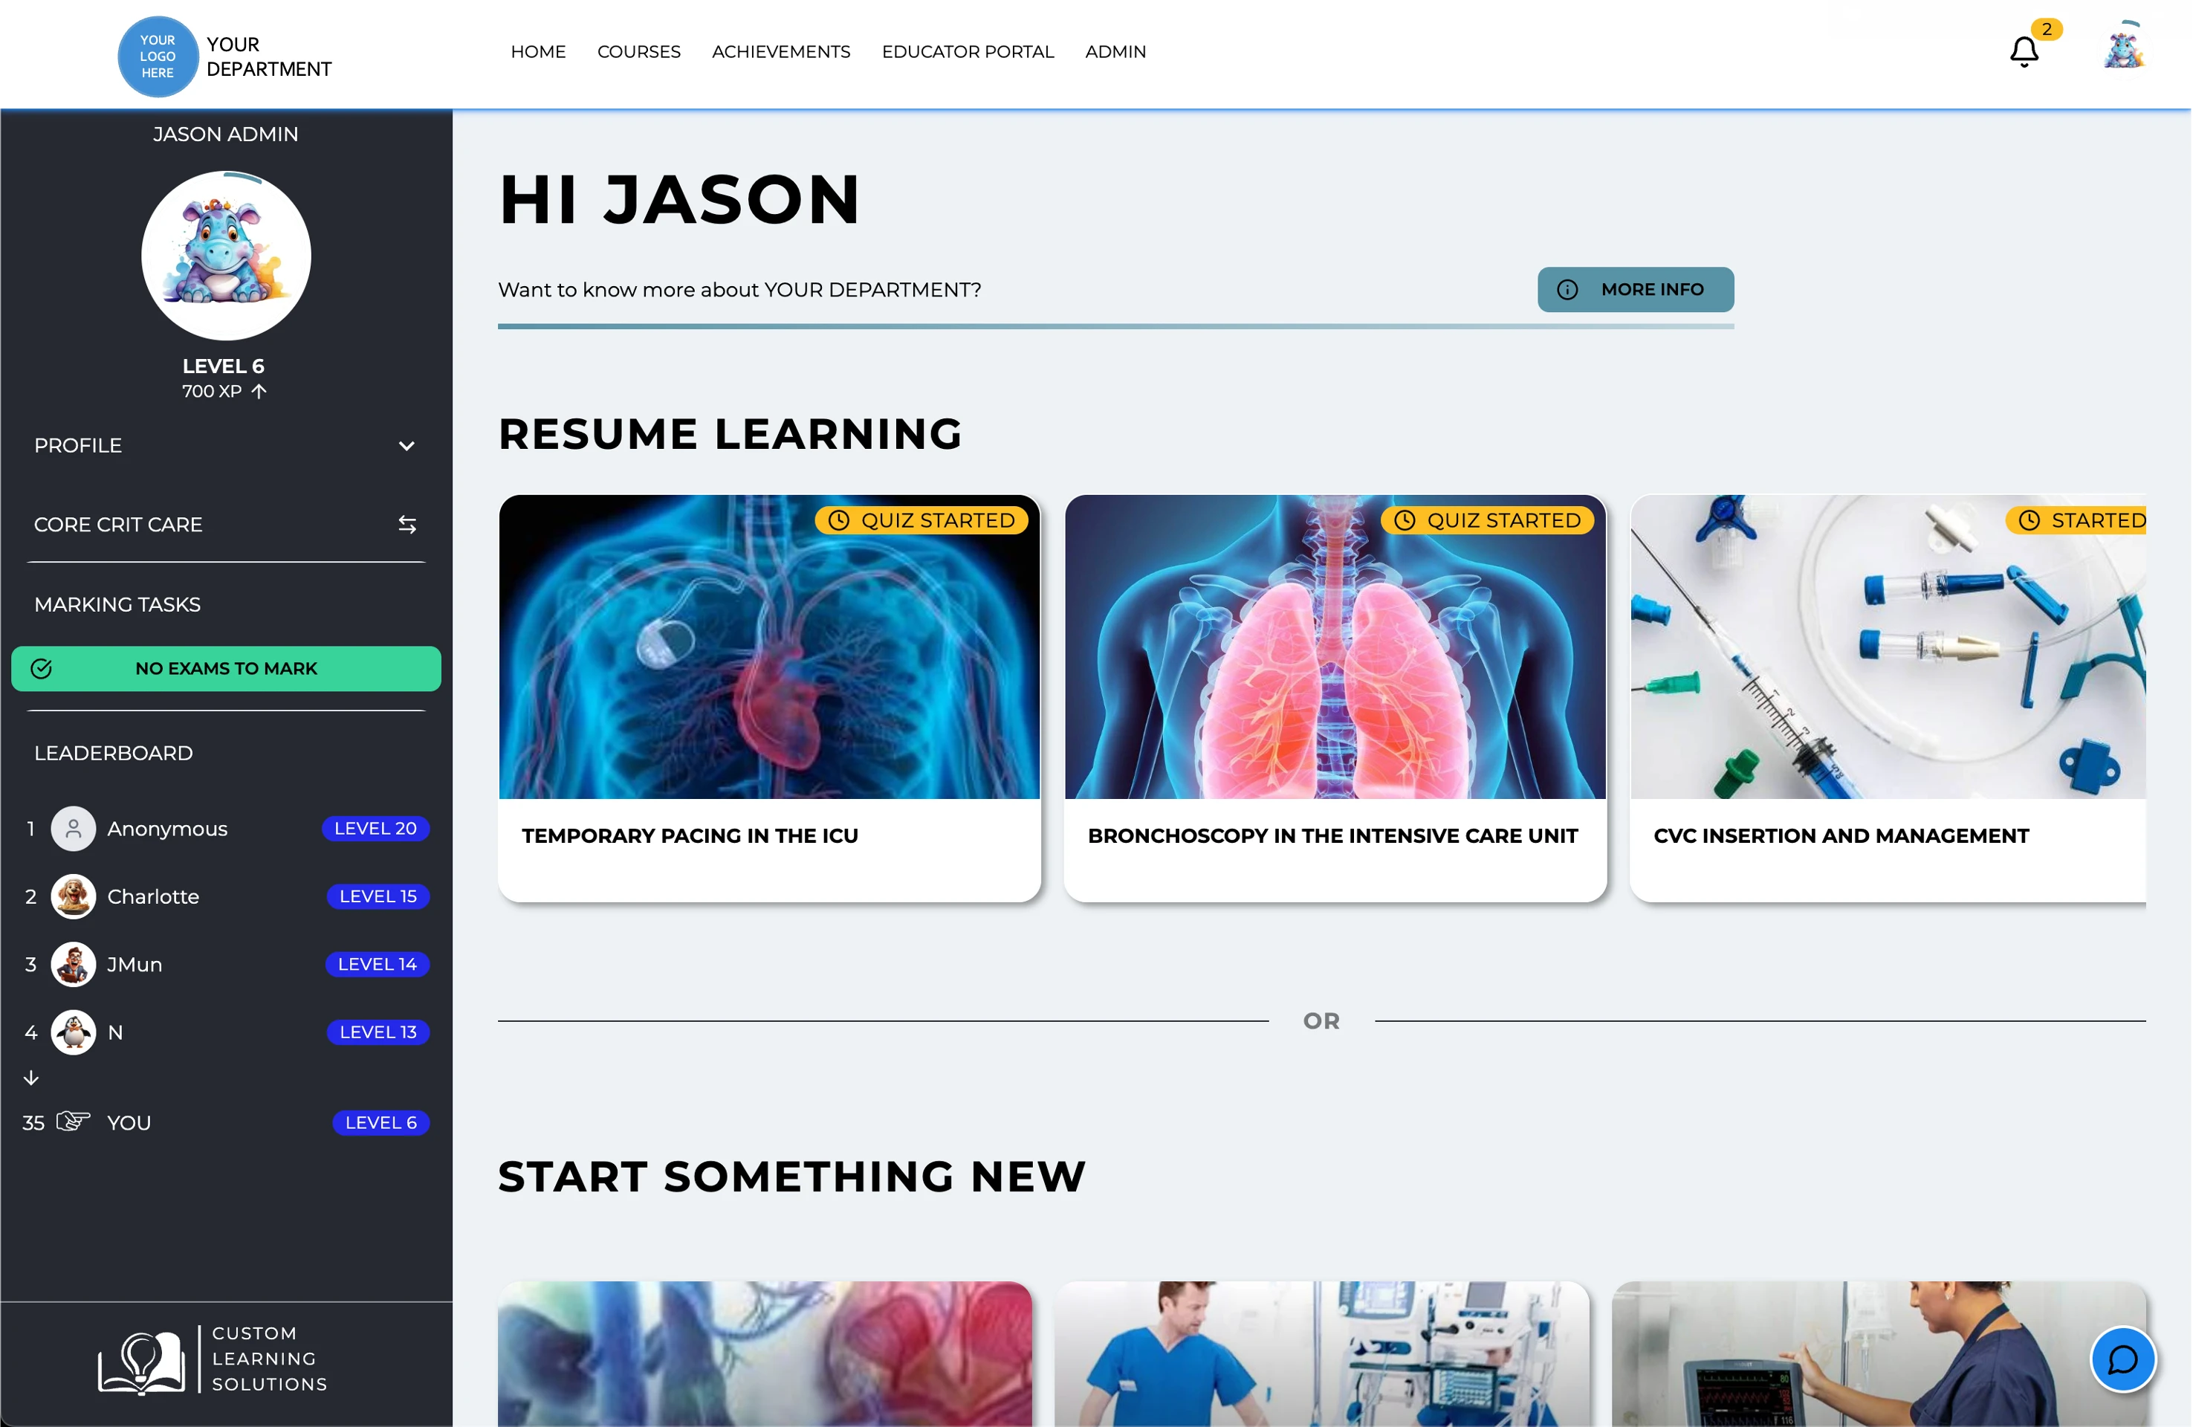The height and width of the screenshot is (1427, 2193).
Task: Open the COURSES menu item
Action: (x=638, y=51)
